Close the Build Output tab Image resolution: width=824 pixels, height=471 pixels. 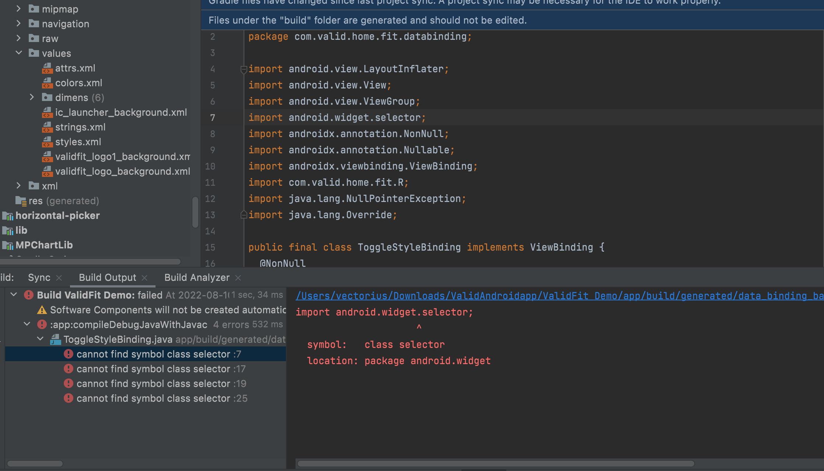click(x=144, y=278)
